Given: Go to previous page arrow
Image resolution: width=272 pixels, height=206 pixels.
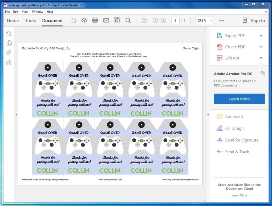Looking at the screenshot, I should [155, 21].
